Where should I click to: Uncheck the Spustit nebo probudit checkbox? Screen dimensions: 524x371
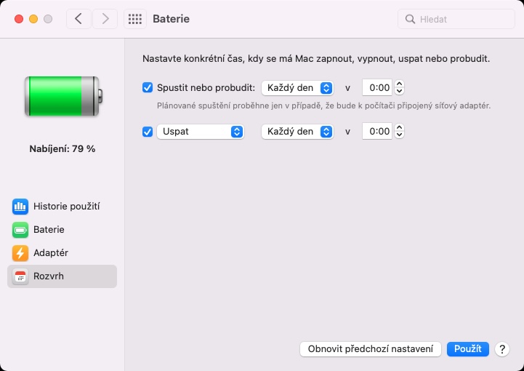point(148,88)
